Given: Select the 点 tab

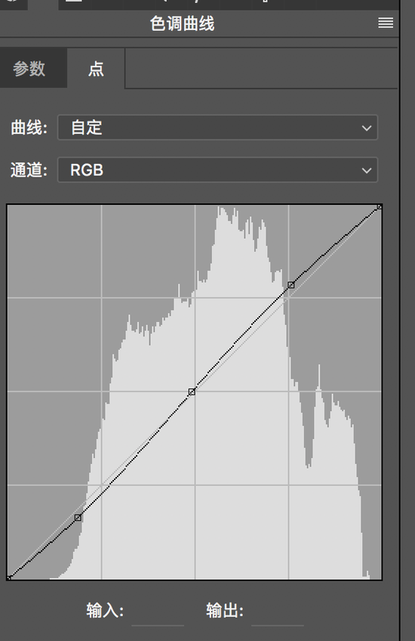Looking at the screenshot, I should 96,68.
